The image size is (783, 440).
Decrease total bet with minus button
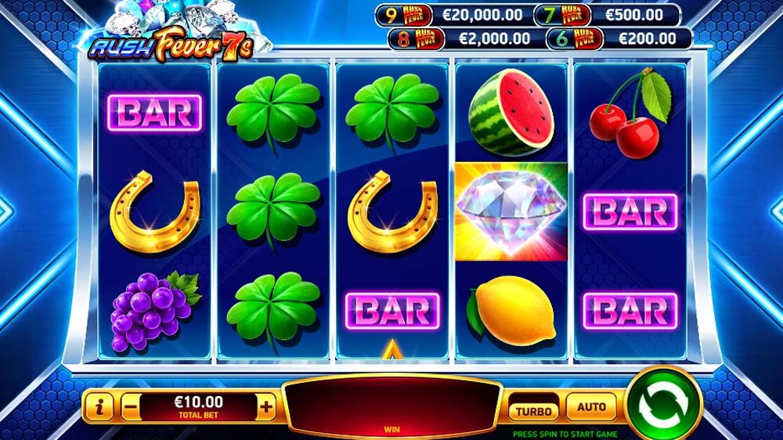click(130, 408)
